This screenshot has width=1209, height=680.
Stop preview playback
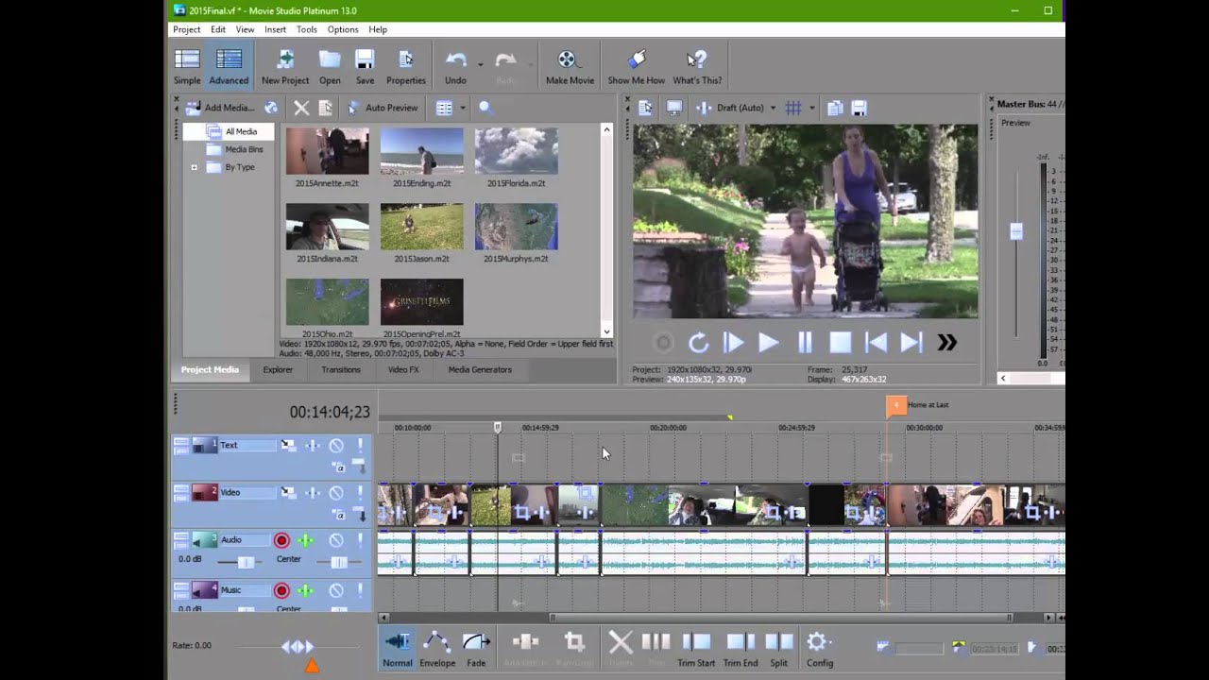tap(840, 343)
